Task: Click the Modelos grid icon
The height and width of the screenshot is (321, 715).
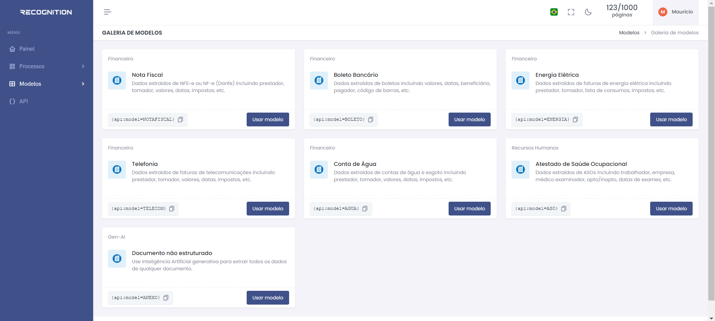Action: [12, 84]
